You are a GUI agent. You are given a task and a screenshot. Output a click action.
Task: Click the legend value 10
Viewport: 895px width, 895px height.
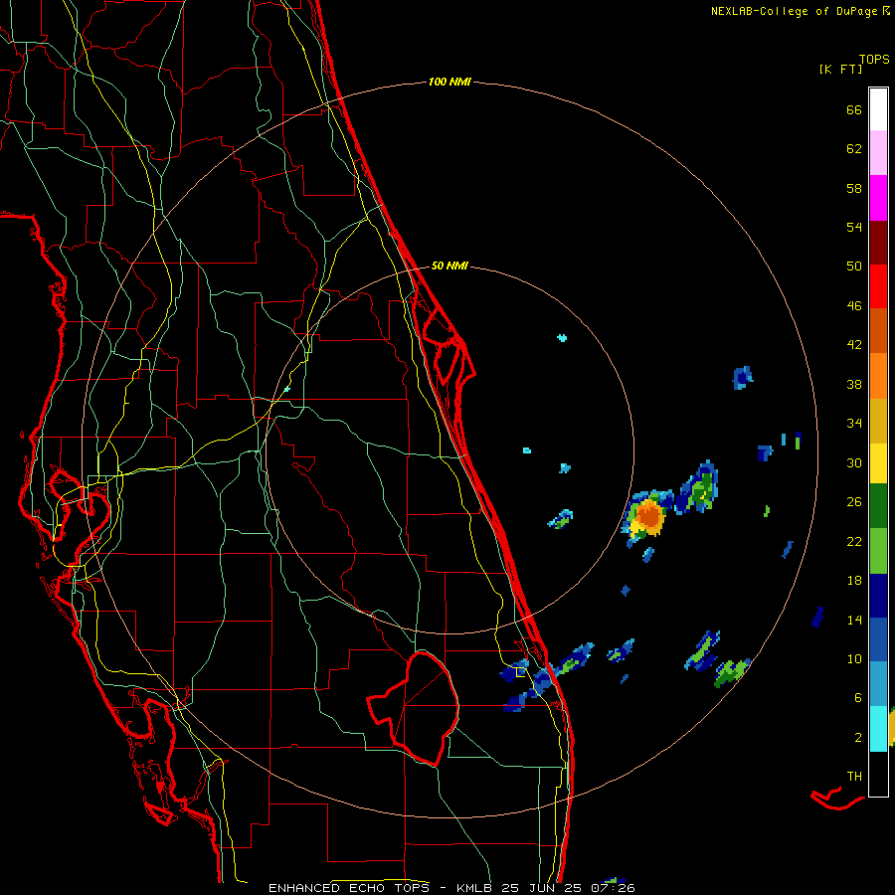coord(854,658)
